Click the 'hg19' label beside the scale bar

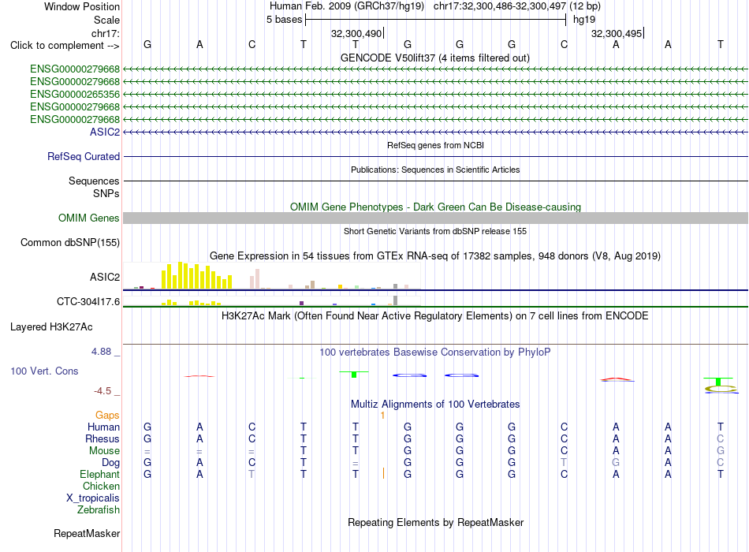pos(584,20)
